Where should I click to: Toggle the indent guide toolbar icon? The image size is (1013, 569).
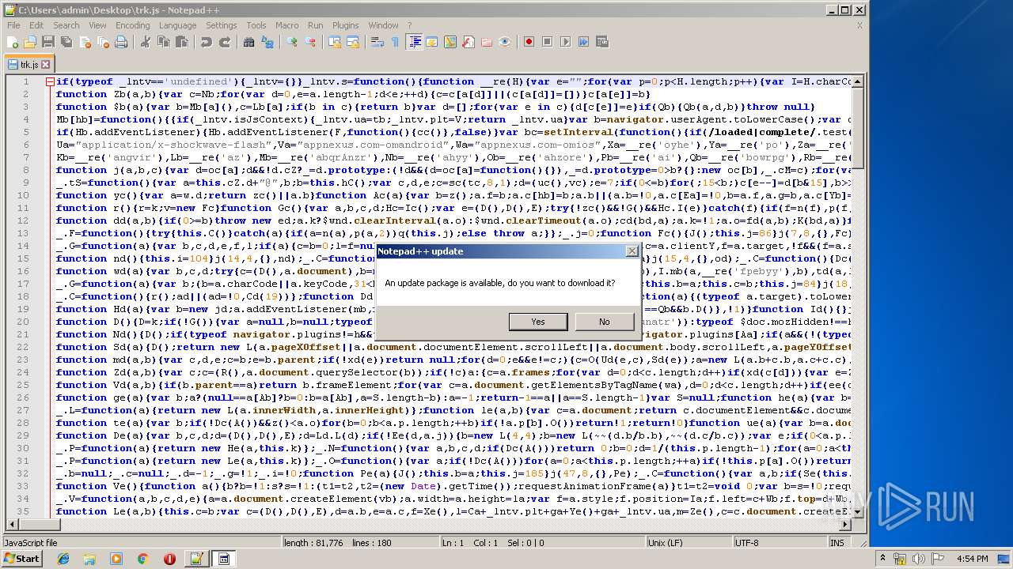click(414, 42)
